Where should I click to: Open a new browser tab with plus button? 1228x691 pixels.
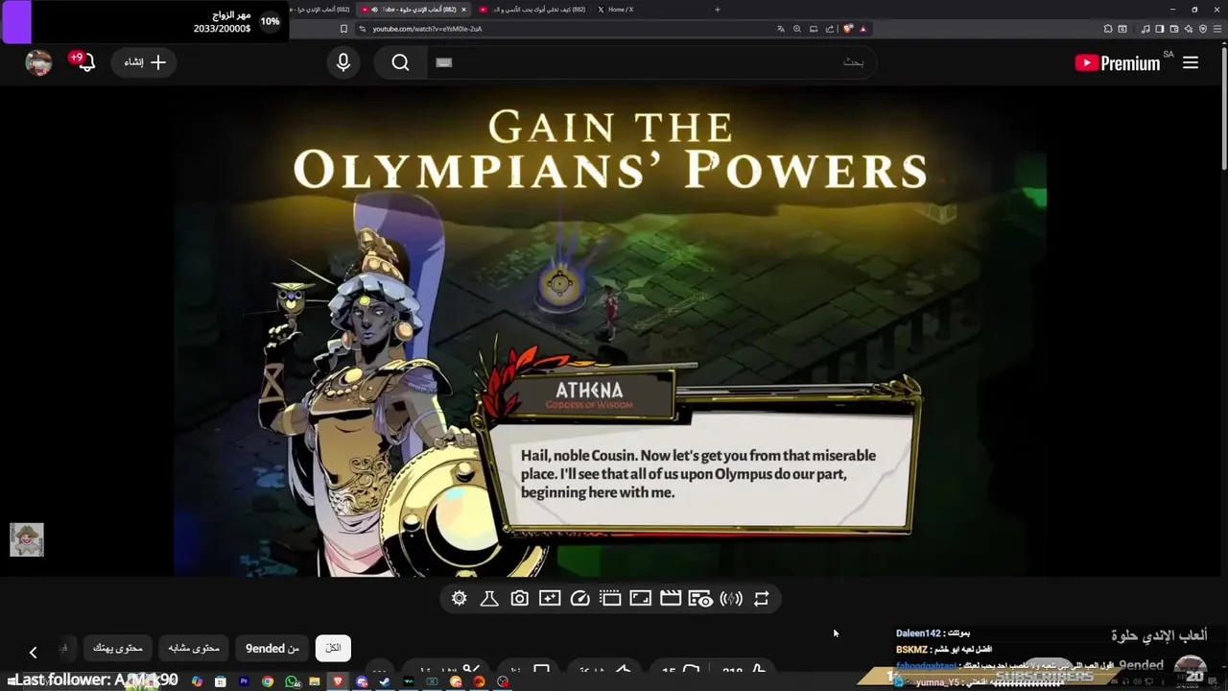pyautogui.click(x=718, y=10)
